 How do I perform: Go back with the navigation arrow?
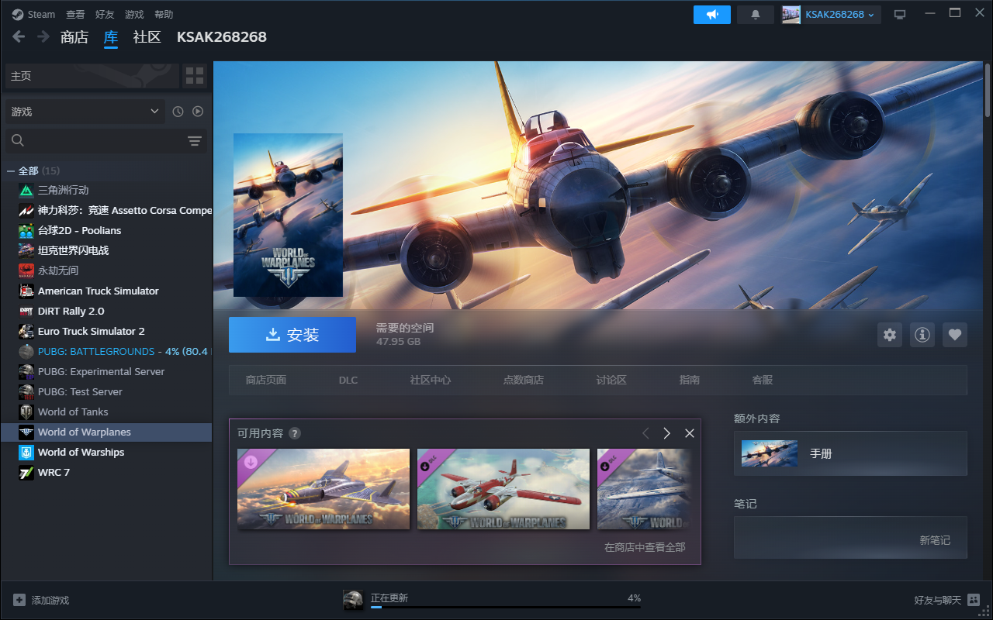pos(19,36)
